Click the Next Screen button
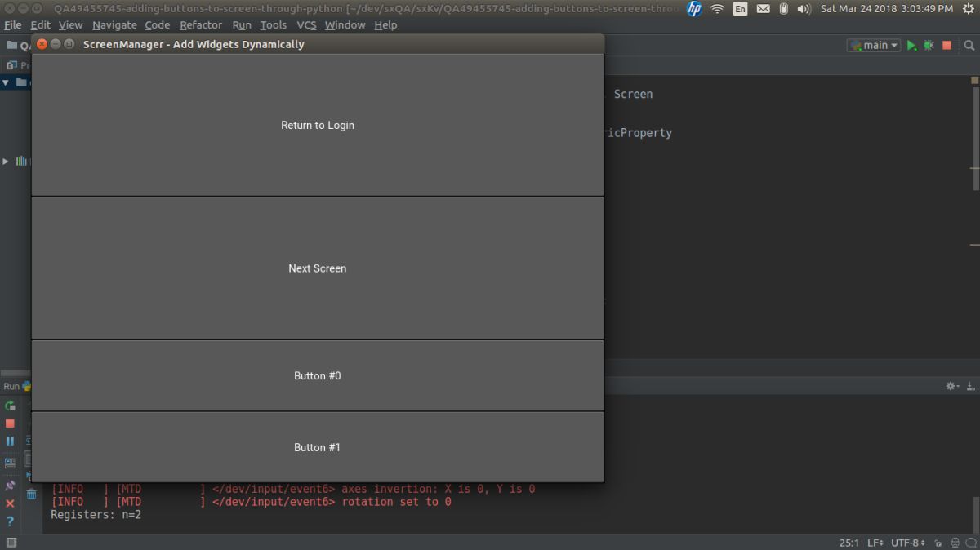 318,268
